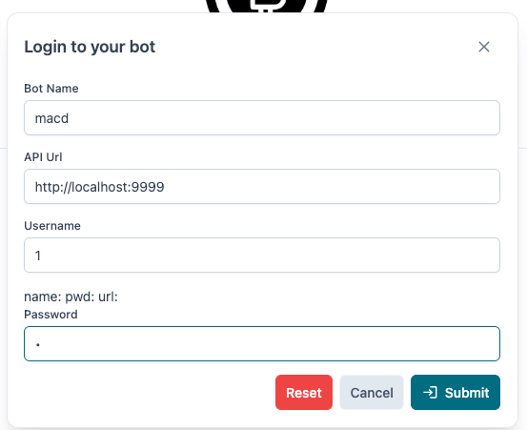Viewport: 527px width, 430px height.
Task: Place cursor in the http://localhost:9999 text
Action: click(x=99, y=187)
